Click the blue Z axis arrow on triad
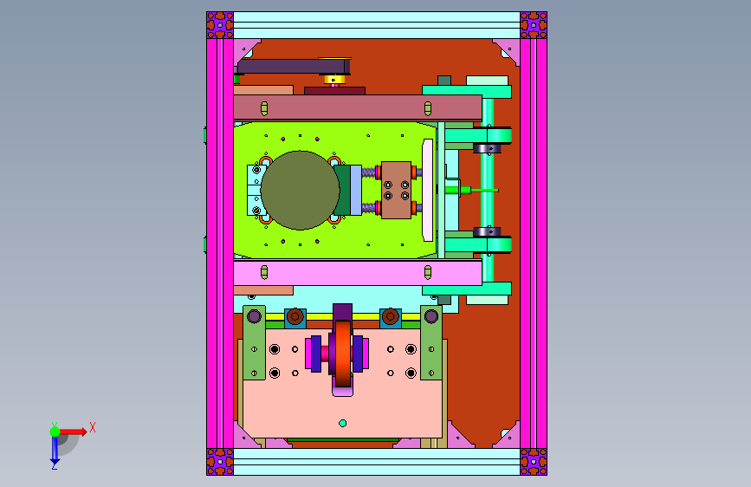The width and height of the screenshot is (751, 487). (x=55, y=450)
